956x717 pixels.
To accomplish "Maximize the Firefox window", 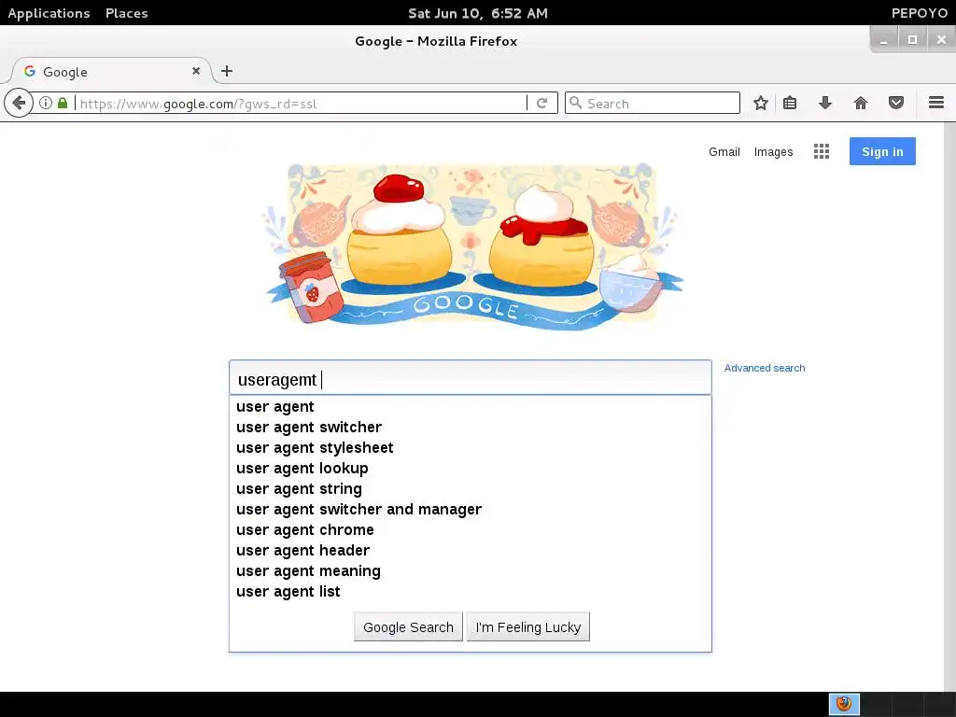I will pyautogui.click(x=912, y=40).
